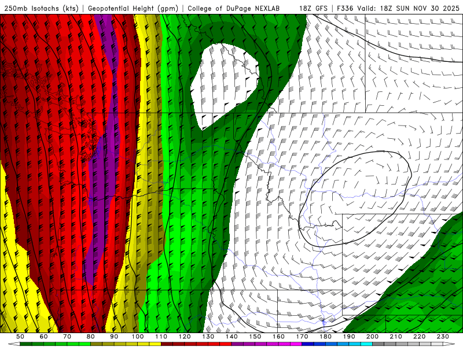The image size is (463, 347).
Task: Click the colorbar label 220
Action: [420, 337]
